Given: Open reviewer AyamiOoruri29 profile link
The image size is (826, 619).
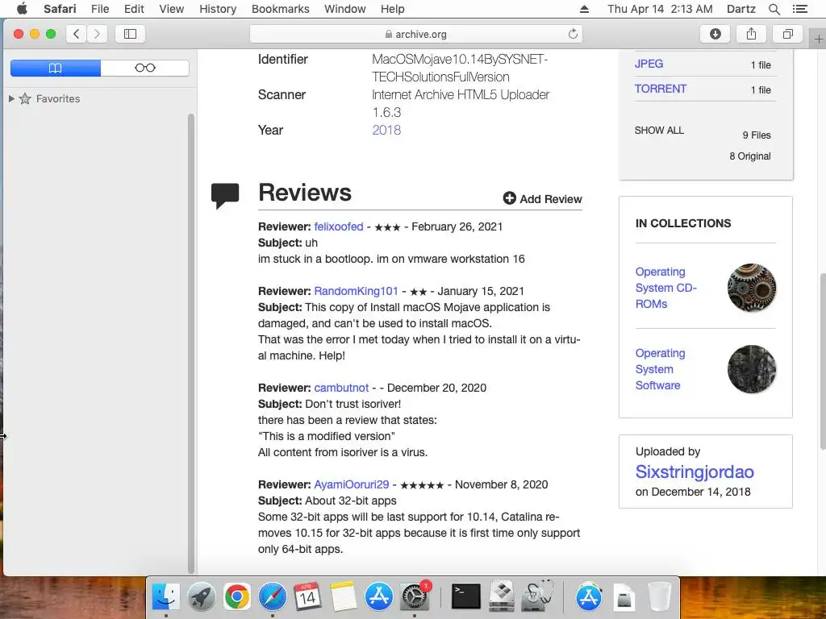Looking at the screenshot, I should [352, 484].
